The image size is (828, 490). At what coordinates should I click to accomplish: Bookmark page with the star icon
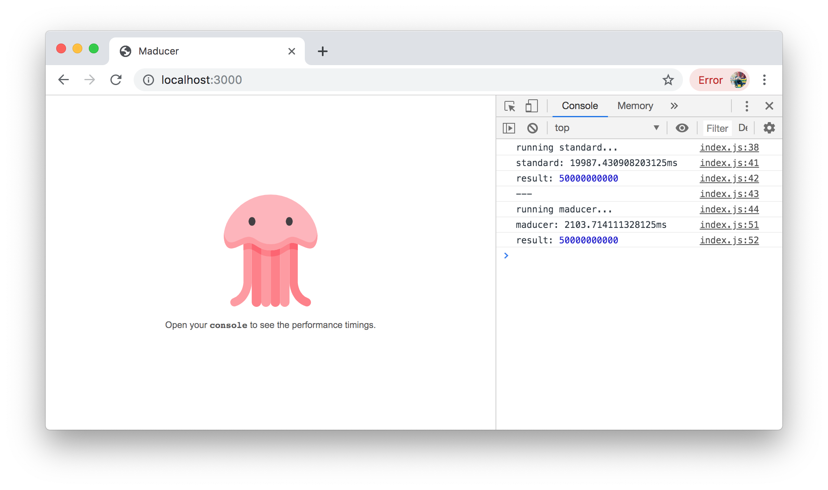click(x=668, y=80)
